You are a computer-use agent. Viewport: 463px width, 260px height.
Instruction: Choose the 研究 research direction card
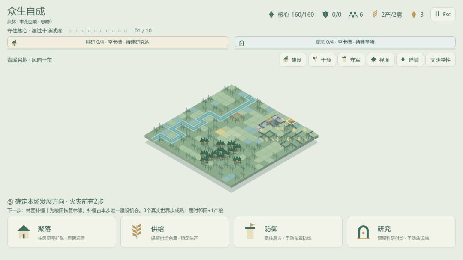[x=401, y=232]
